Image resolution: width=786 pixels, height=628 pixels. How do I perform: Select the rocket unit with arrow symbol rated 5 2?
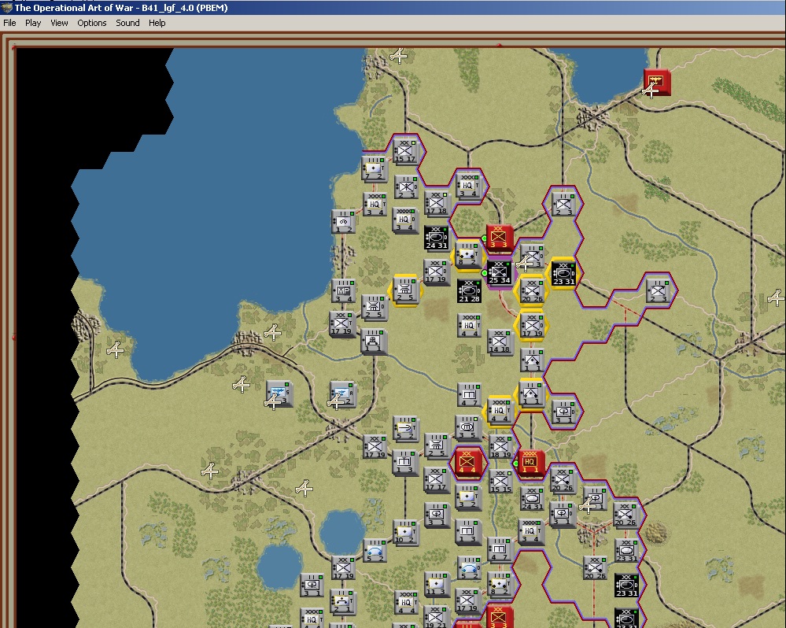click(x=405, y=429)
